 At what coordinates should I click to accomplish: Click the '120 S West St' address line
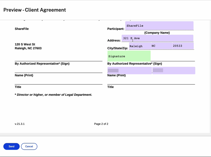point(25,44)
